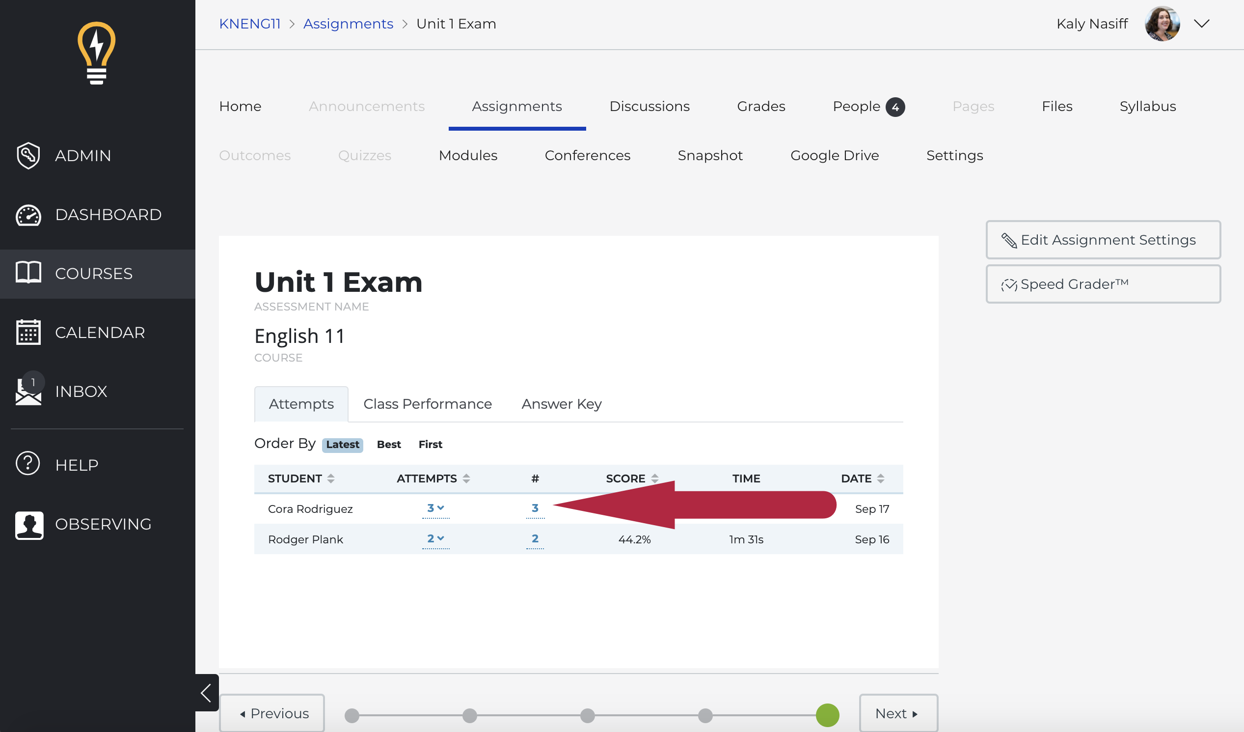Open the Grades course tab

tap(761, 106)
